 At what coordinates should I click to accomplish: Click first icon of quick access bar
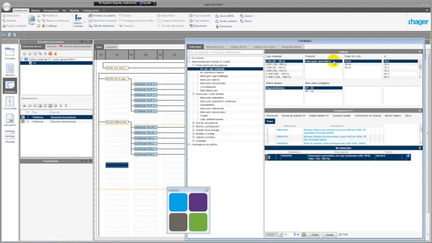5,34
